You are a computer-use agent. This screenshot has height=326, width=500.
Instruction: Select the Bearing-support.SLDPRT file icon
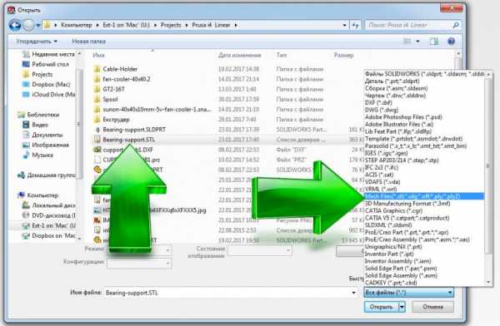pos(97,130)
